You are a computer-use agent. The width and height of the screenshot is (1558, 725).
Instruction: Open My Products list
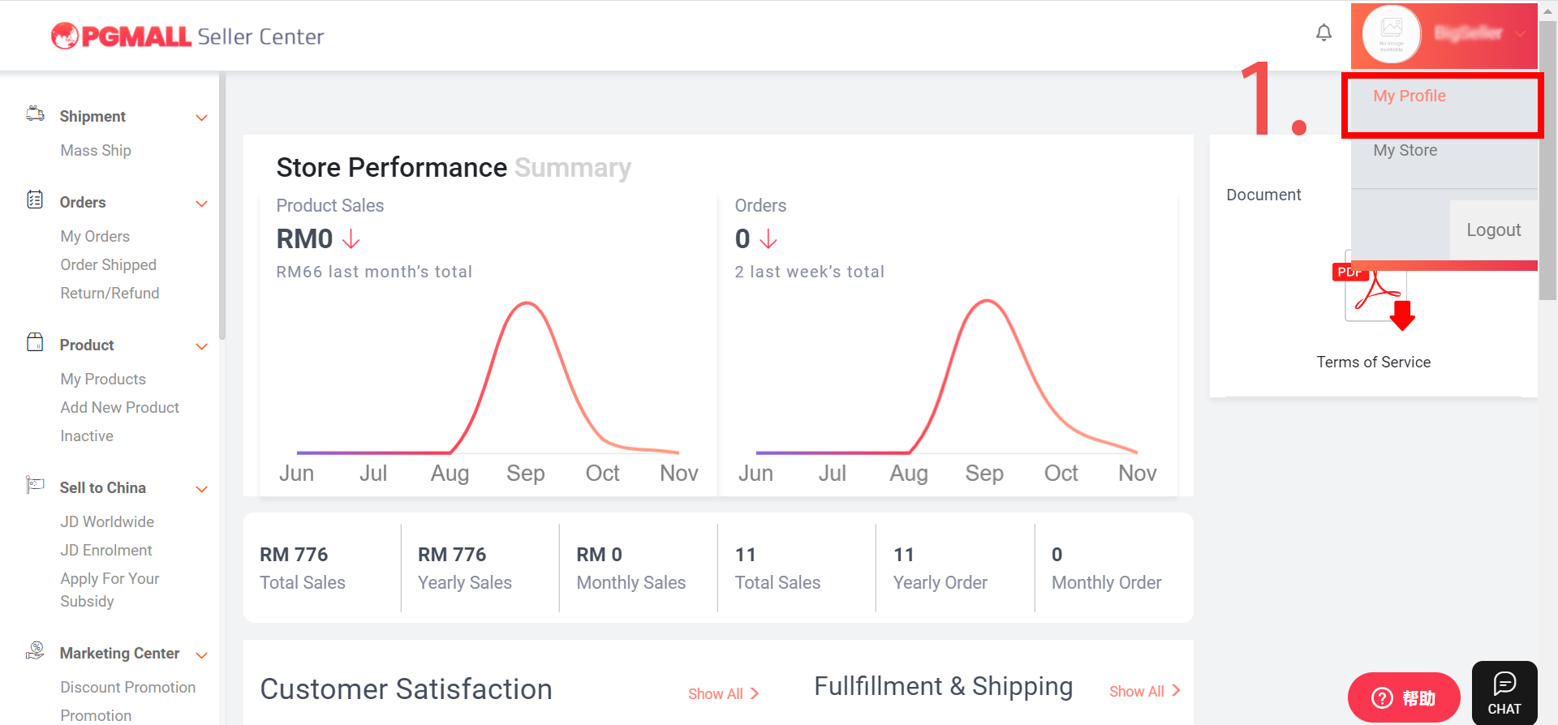click(103, 379)
